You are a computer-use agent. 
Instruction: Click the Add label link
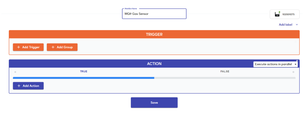tap(286, 25)
